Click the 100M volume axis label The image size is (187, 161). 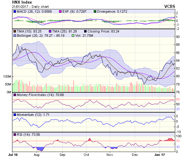[x=7, y=76]
